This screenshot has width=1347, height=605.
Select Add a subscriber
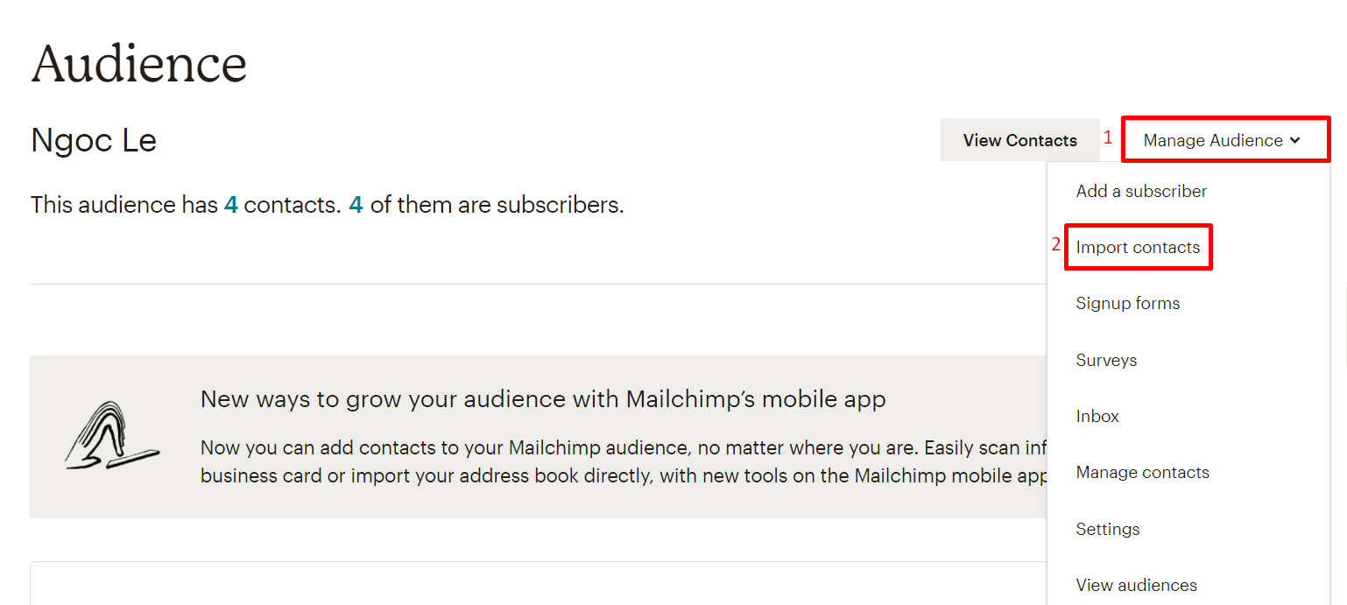[x=1141, y=191]
